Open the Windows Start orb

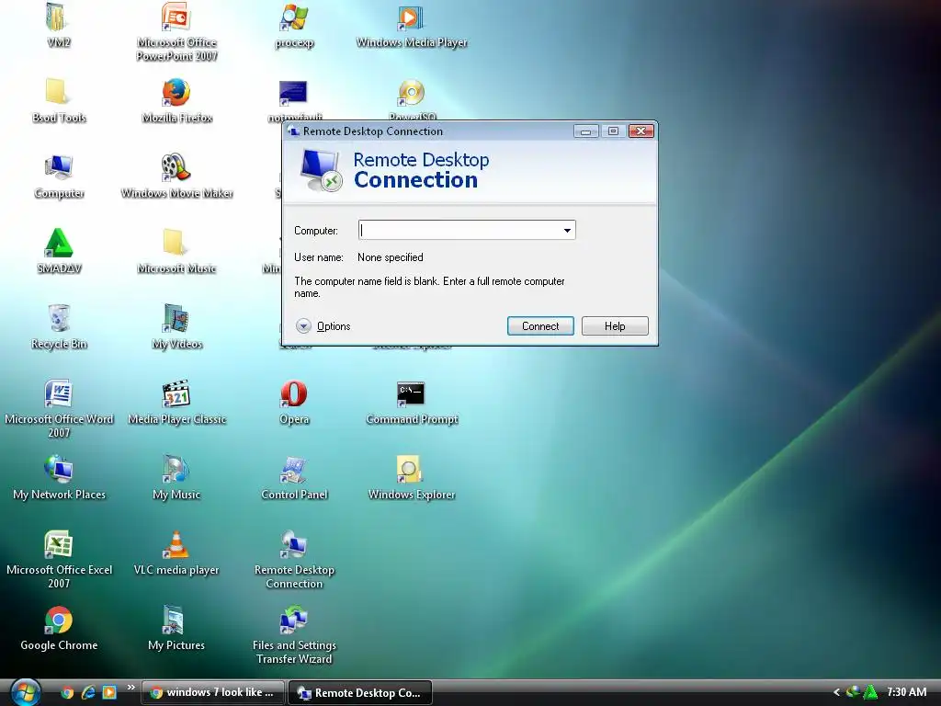(25, 691)
